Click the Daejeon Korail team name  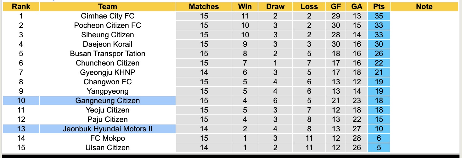pos(107,44)
